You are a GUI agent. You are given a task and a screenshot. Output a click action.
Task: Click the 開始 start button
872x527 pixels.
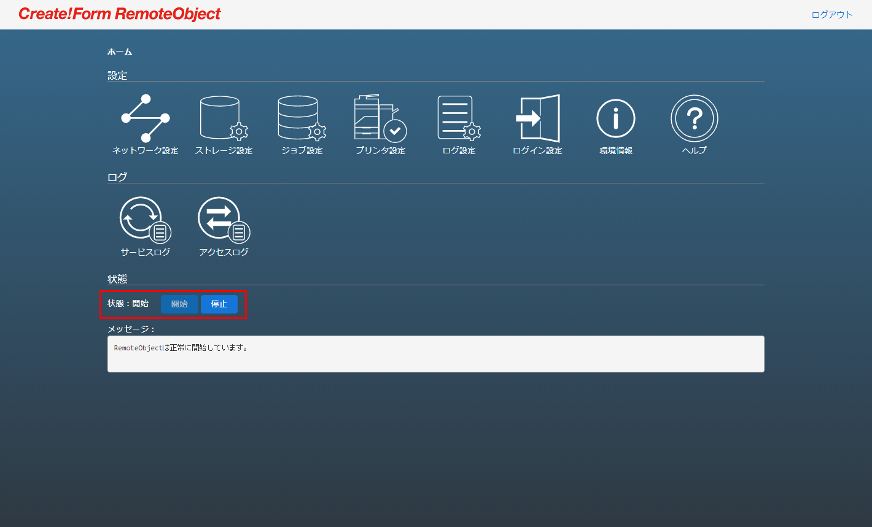pyautogui.click(x=179, y=304)
